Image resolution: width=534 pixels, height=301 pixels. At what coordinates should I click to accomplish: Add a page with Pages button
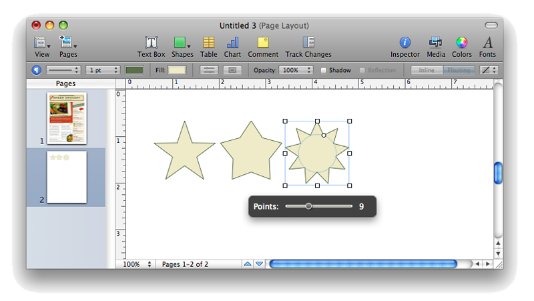pyautogui.click(x=68, y=47)
